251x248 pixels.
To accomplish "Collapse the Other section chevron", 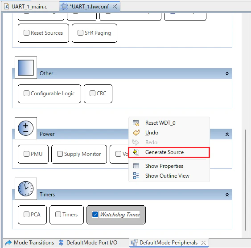I will pyautogui.click(x=227, y=73).
